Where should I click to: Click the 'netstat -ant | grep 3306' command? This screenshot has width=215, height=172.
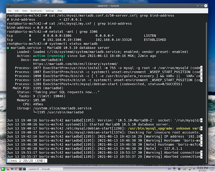[x=73, y=32]
